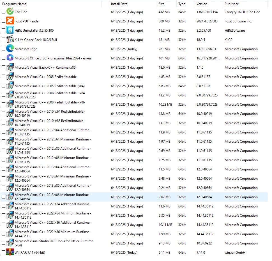Image resolution: width=272 pixels, height=261 pixels.
Task: Click the 10.11 MB size cell
Action: [165, 225]
